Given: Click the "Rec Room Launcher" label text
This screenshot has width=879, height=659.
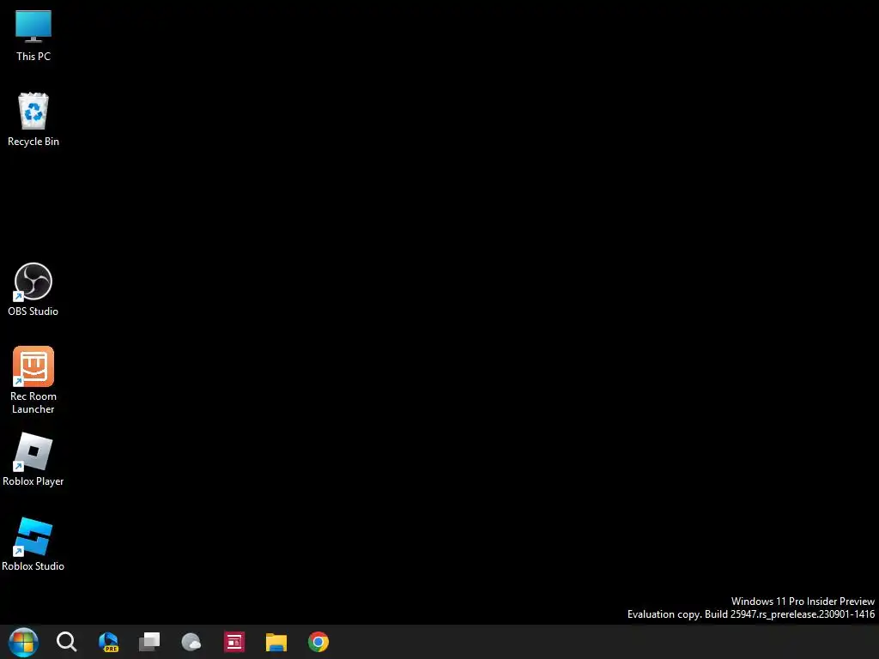Looking at the screenshot, I should click(x=33, y=403).
